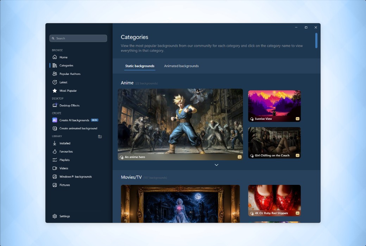The height and width of the screenshot is (246, 366).
Task: Click the Videos camera icon
Action: pos(55,168)
